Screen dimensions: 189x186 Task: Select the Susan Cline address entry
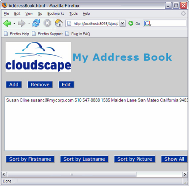96,100
